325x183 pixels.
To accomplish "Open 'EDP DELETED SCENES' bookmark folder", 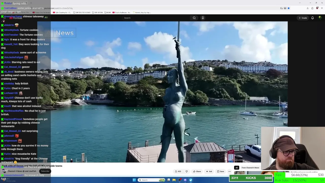I will click(82, 12).
